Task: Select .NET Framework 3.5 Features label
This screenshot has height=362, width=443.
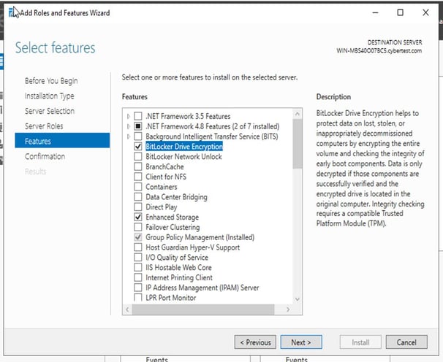Action: tap(188, 116)
